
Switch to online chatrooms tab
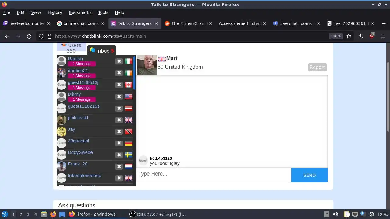(81, 23)
